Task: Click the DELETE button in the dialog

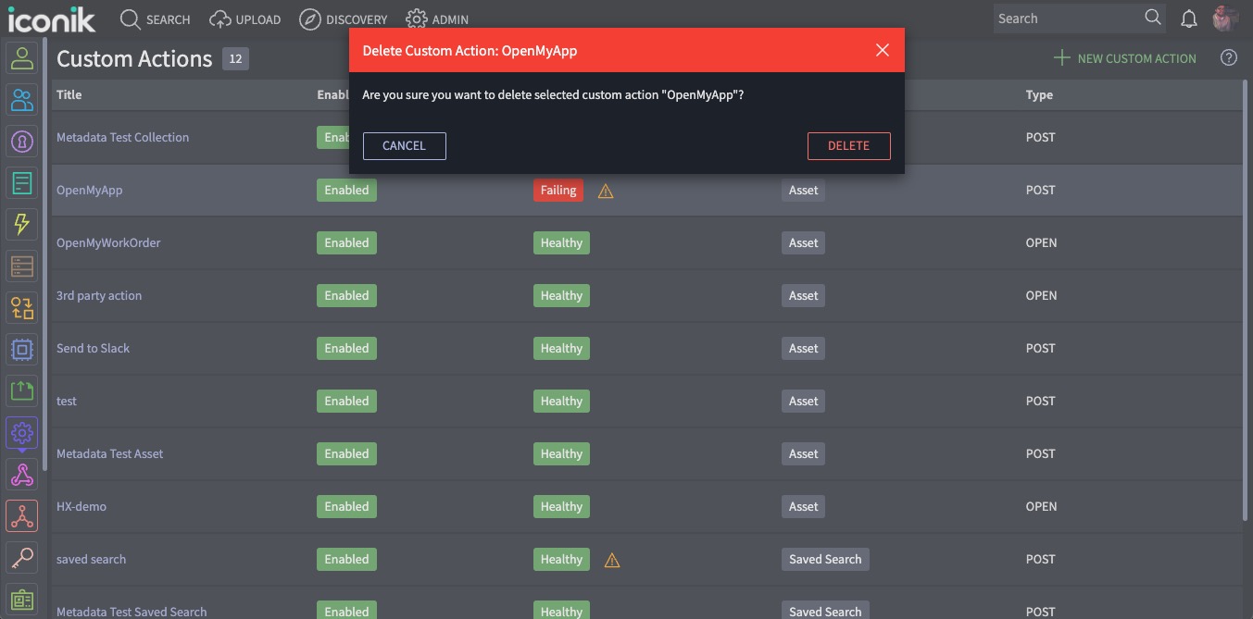Action: 848,145
